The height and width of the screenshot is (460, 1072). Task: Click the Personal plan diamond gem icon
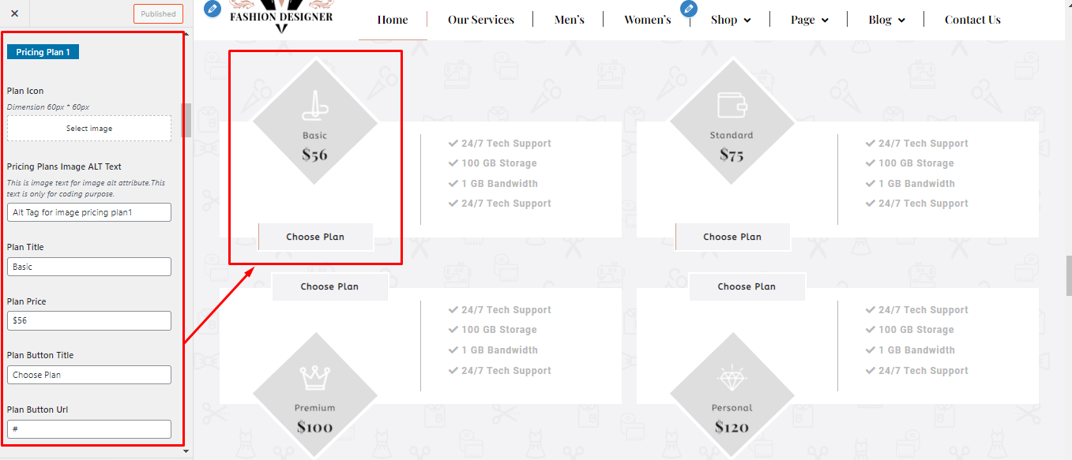(x=732, y=380)
